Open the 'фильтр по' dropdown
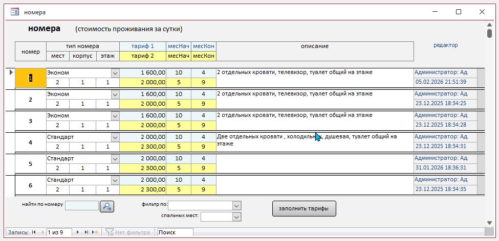Viewport: 499px width, 241px height. pos(236,205)
